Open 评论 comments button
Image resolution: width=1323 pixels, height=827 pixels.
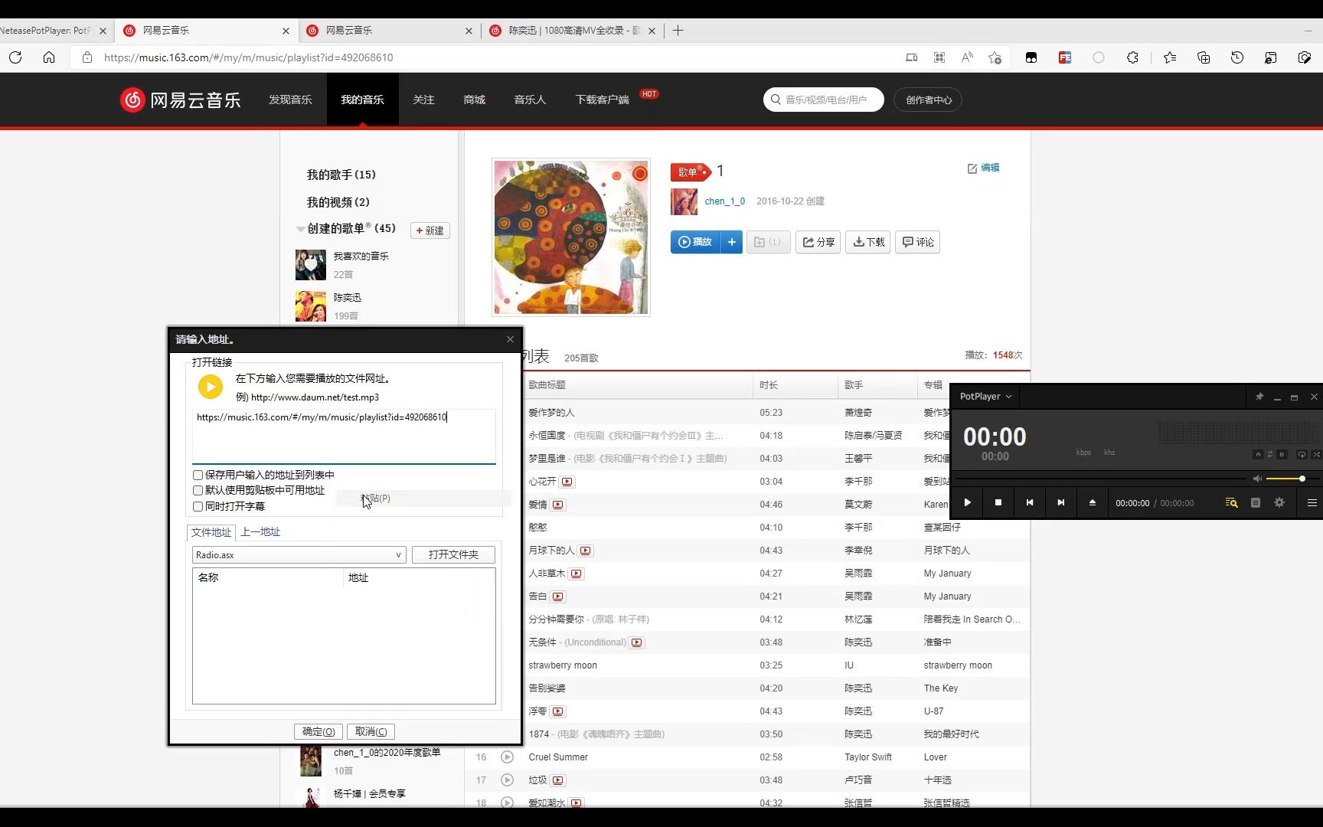tap(917, 242)
